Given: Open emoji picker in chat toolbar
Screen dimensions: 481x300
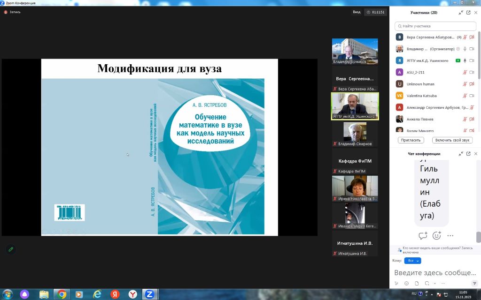Looking at the screenshot, I should [x=406, y=283].
